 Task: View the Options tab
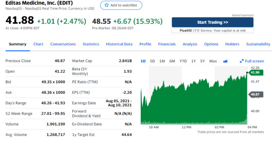point(211,44)
